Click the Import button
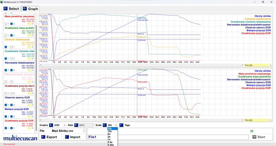This screenshot has height=146, width=276. 73,137
